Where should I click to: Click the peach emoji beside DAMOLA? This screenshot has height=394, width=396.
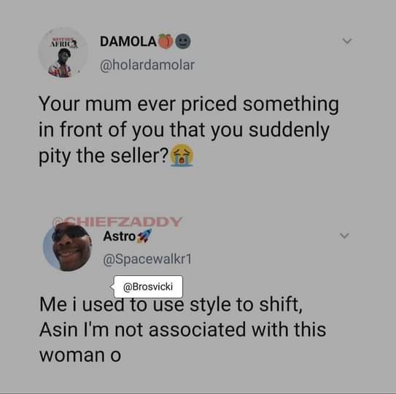pos(165,41)
